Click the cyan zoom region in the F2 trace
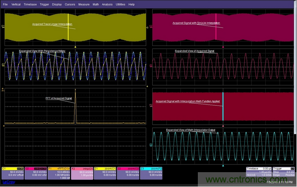Viewport: 297px width, 187px height. coord(223,106)
